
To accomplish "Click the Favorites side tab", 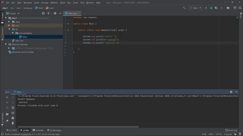I will (2, 119).
